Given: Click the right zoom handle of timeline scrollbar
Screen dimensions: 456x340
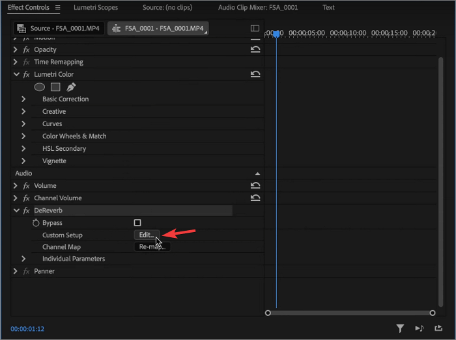Looking at the screenshot, I should coord(433,313).
